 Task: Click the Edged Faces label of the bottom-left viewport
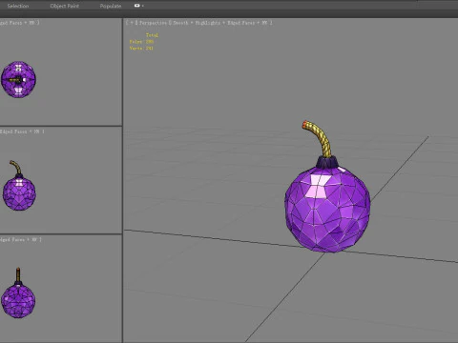(x=12, y=239)
